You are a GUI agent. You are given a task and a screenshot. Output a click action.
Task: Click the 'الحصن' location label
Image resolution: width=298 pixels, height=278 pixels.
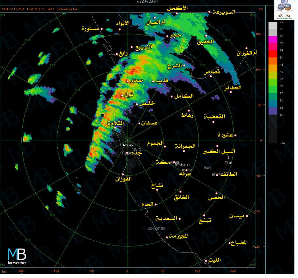coord(216,197)
